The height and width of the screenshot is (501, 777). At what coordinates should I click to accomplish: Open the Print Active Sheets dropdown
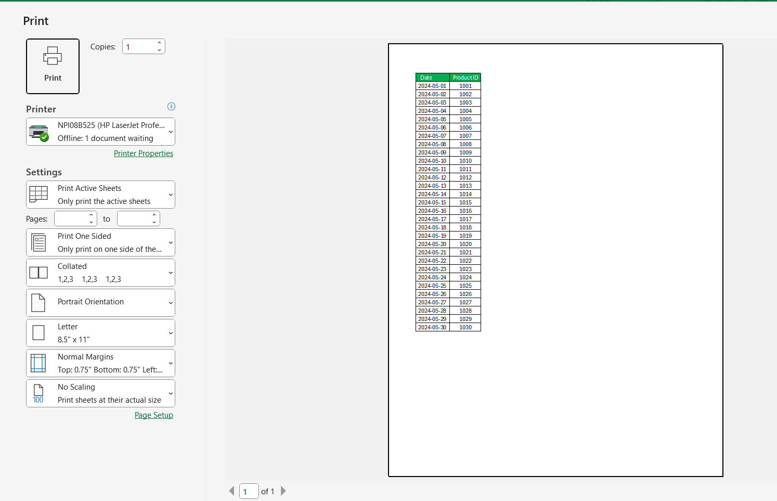[171, 194]
